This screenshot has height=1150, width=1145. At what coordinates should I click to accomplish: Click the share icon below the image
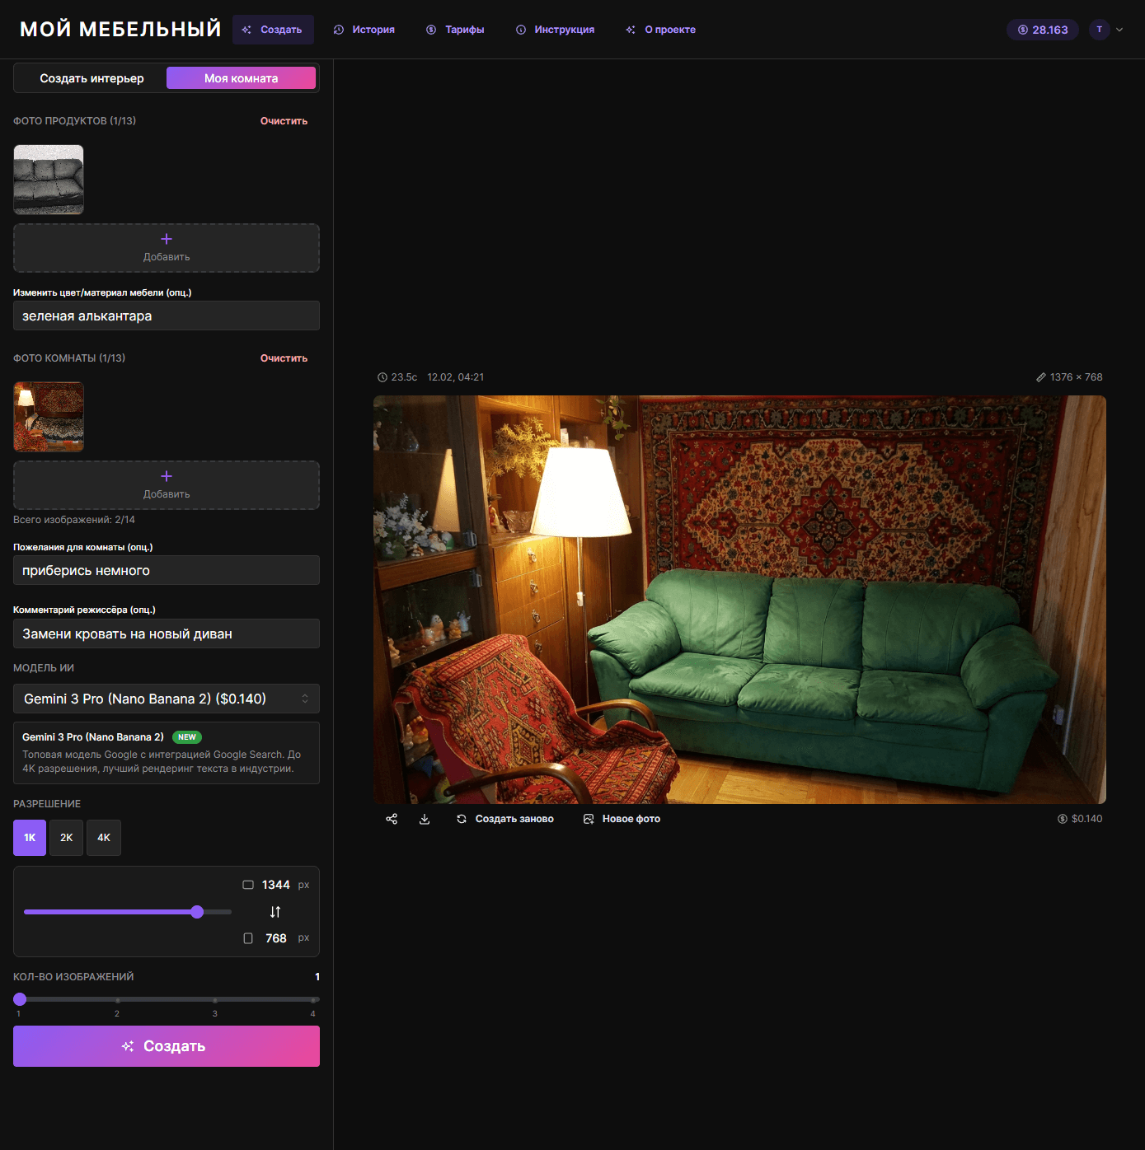(392, 819)
